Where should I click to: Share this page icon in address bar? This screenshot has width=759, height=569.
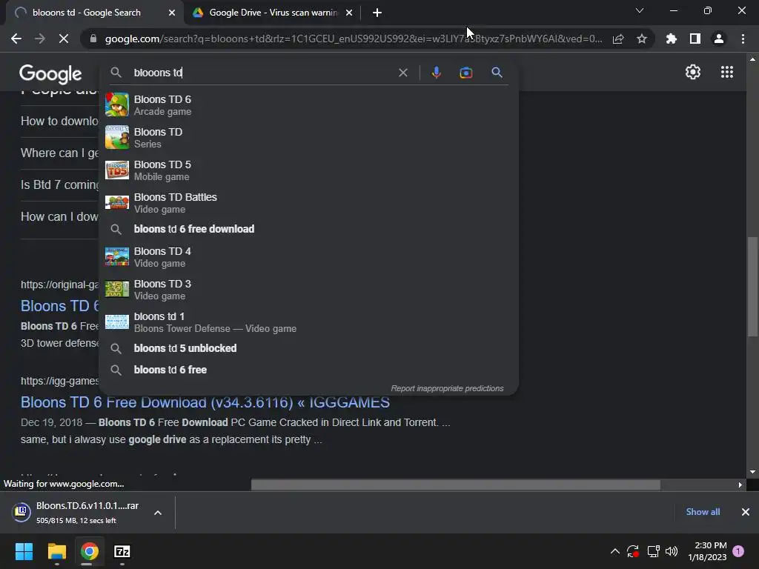click(618, 39)
